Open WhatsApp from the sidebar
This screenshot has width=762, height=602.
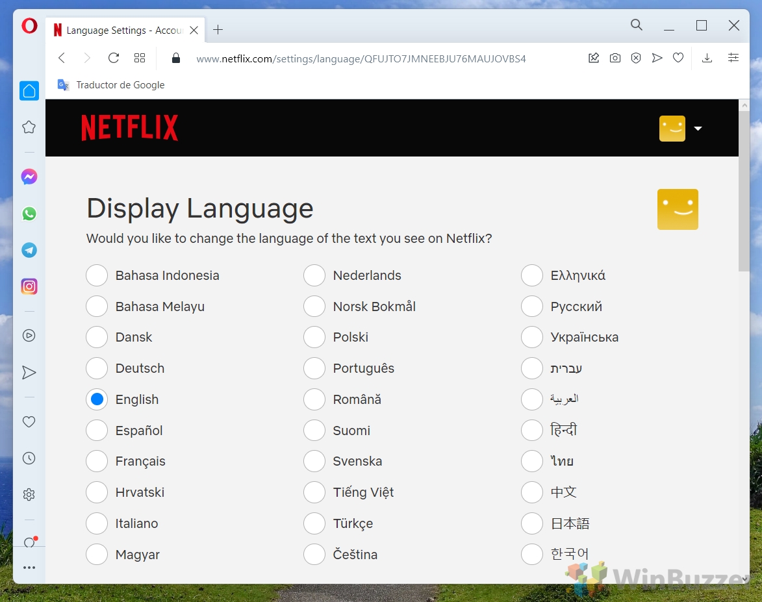click(x=29, y=213)
